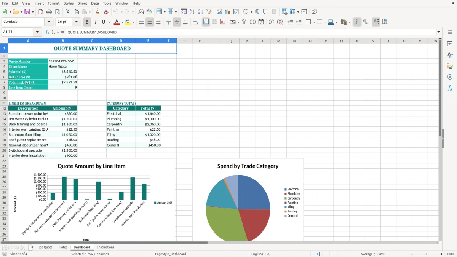This screenshot has height=257, width=457.
Task: Expand the formula bar arrow
Action: pyautogui.click(x=439, y=32)
